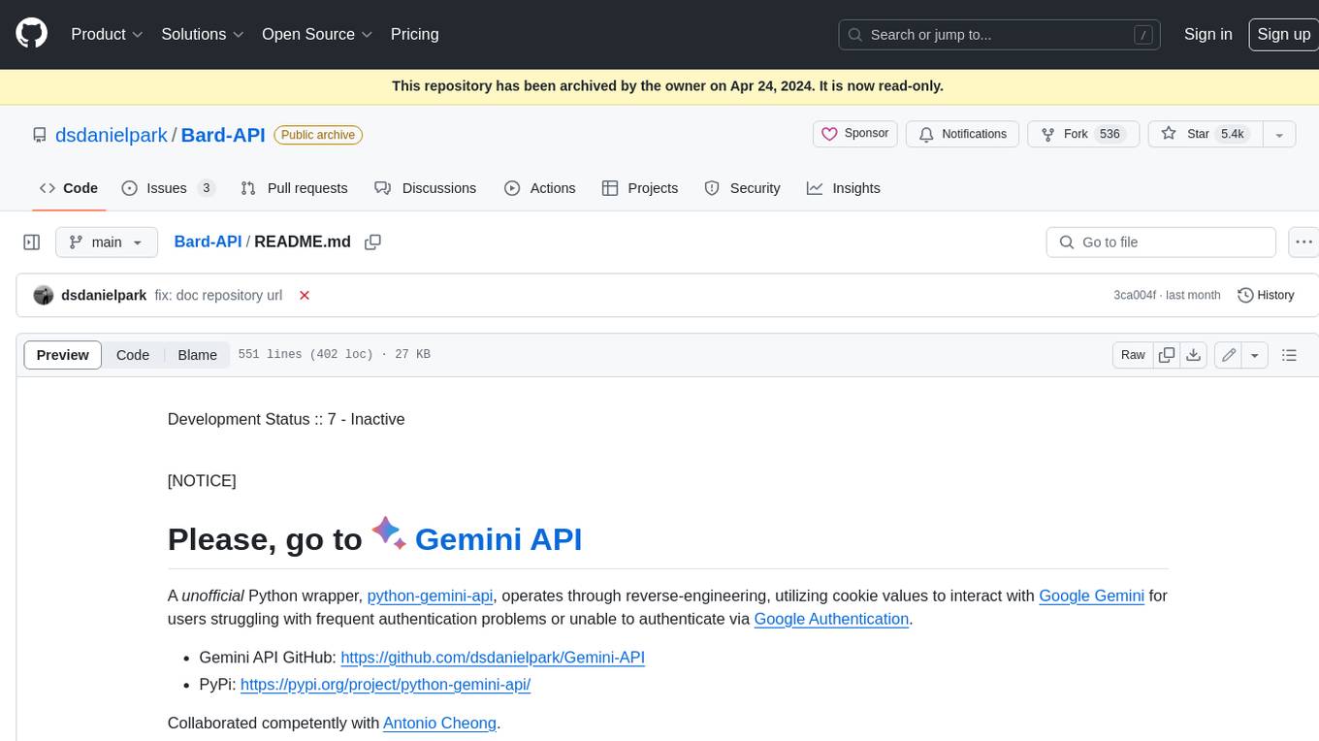Viewport: 1319px width, 741px height.
Task: Open the github.com/dsdanielpark/Gemini-API URL
Action: click(x=493, y=658)
